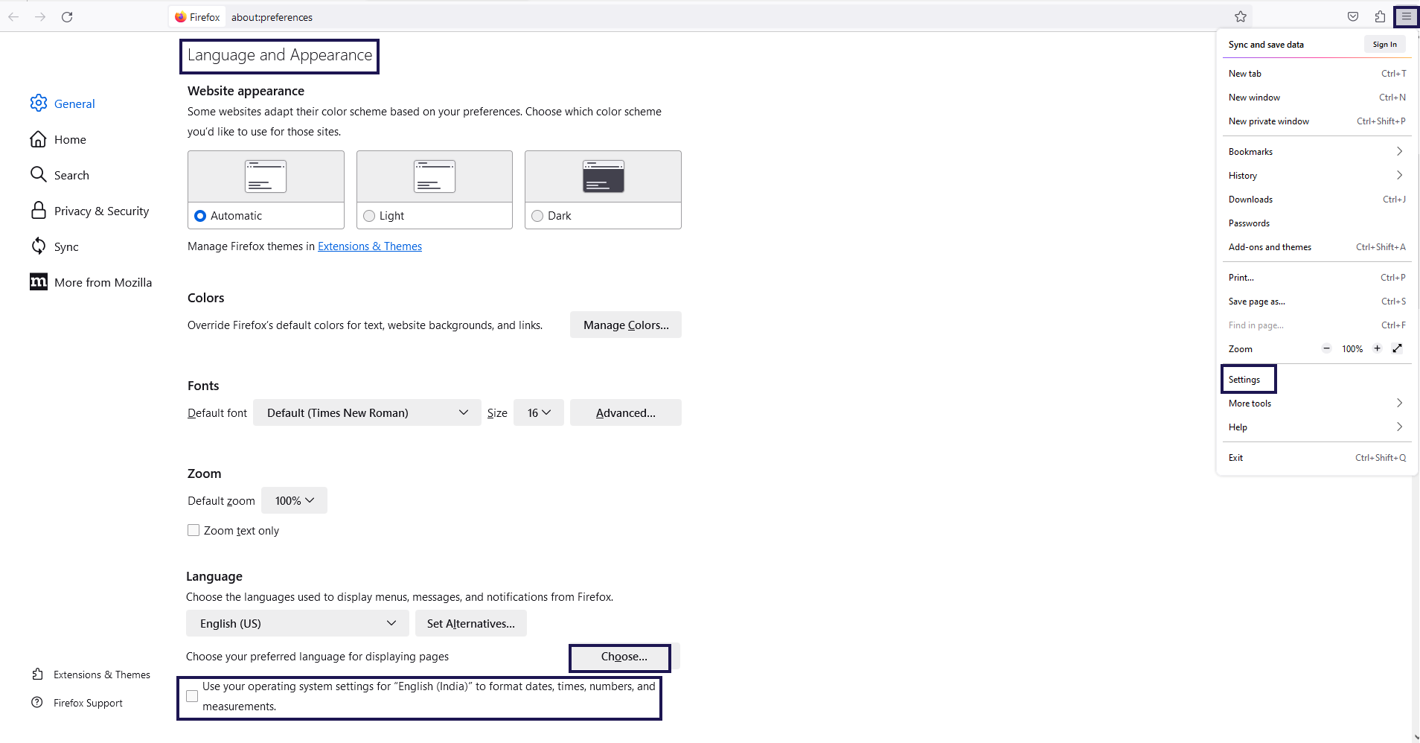The width and height of the screenshot is (1420, 743).
Task: Open the Default zoom level dropdown
Action: click(294, 500)
